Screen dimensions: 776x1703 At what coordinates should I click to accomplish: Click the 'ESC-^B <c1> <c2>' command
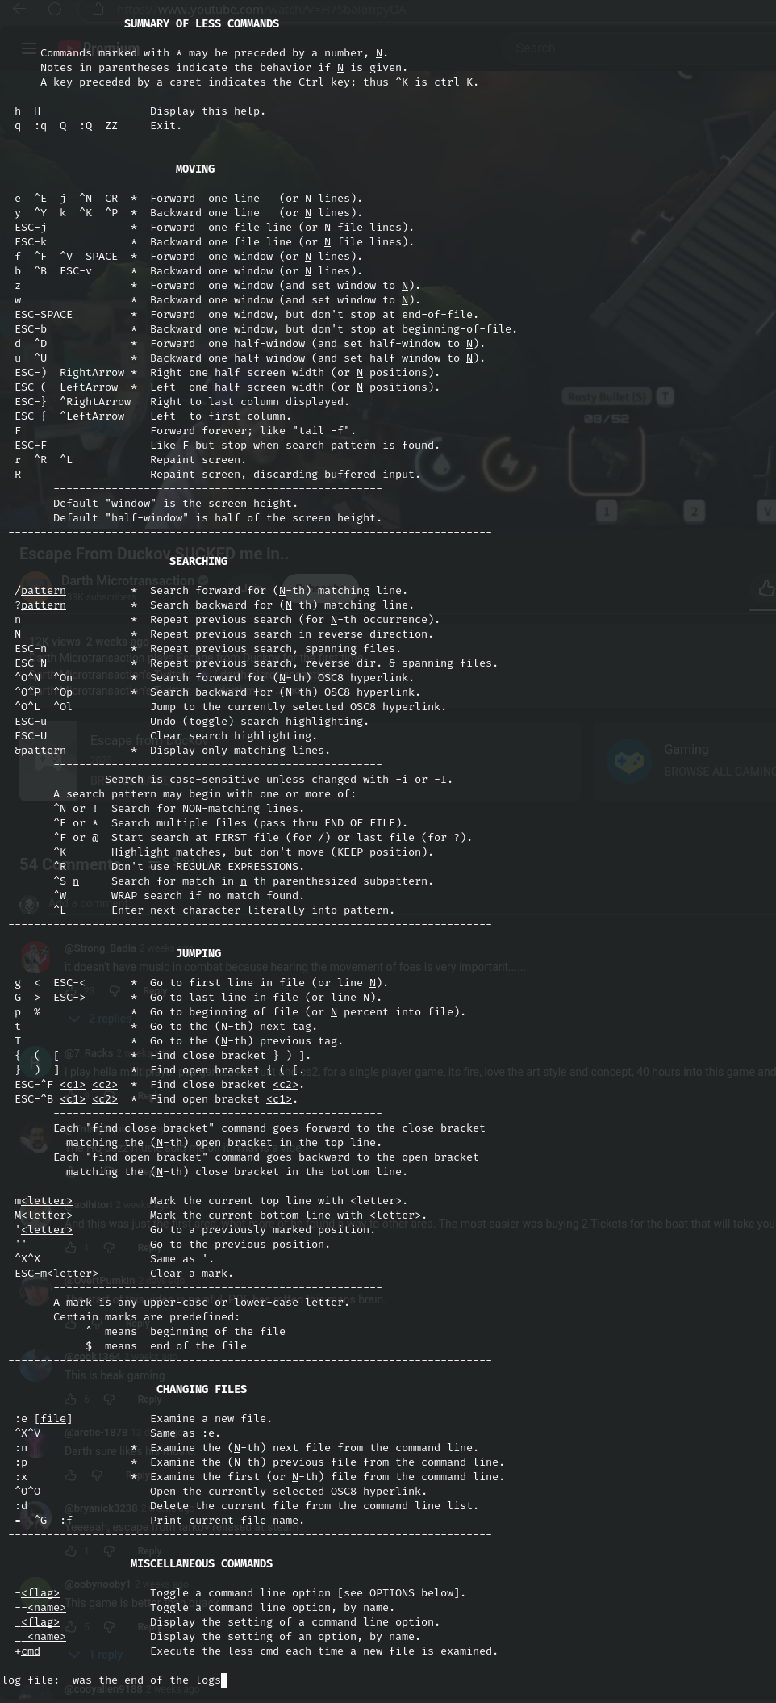click(x=66, y=1098)
